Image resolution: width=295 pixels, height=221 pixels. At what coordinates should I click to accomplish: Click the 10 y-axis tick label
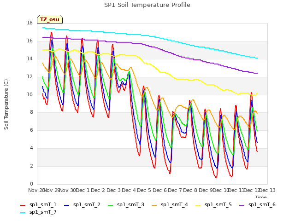coord(29,94)
